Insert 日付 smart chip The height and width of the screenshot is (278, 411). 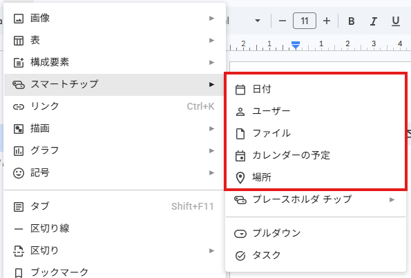316,90
